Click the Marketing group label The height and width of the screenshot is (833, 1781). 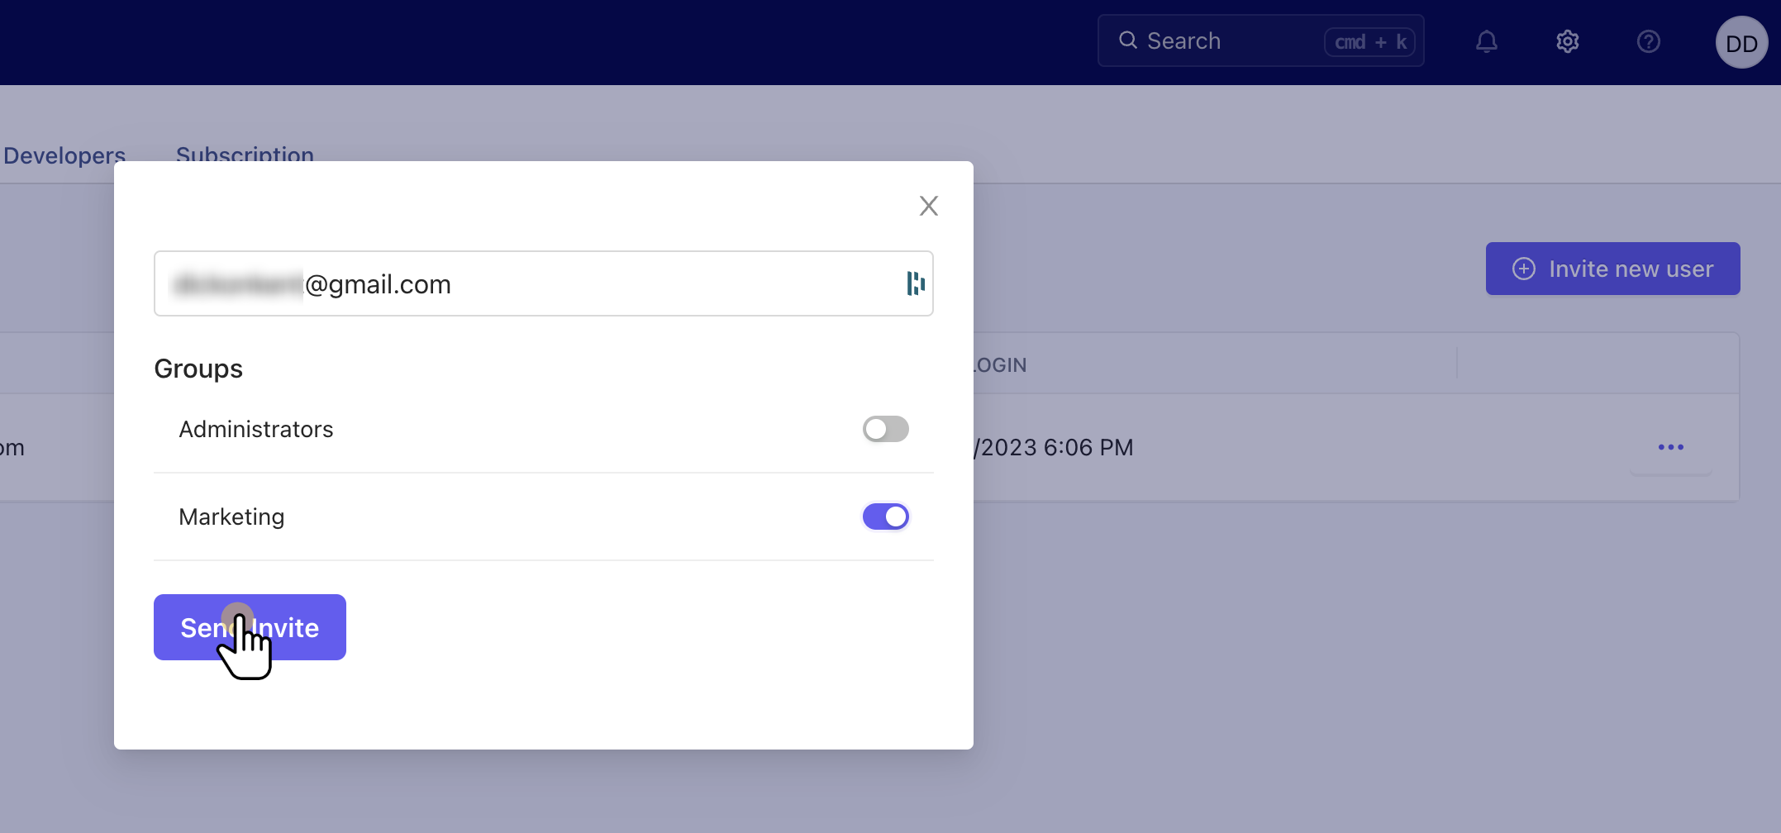(x=231, y=516)
